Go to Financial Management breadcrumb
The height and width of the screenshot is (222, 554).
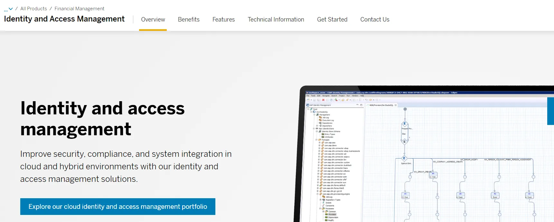pyautogui.click(x=79, y=9)
